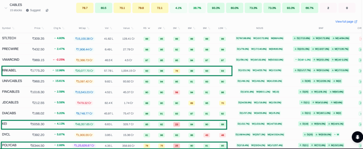This screenshot has height=149, width=363.
Task: Toggle RS column sort chevron
Action: point(149,28)
